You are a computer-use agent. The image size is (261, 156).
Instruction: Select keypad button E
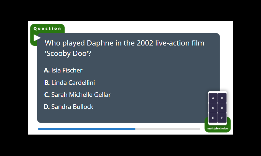[213, 118]
